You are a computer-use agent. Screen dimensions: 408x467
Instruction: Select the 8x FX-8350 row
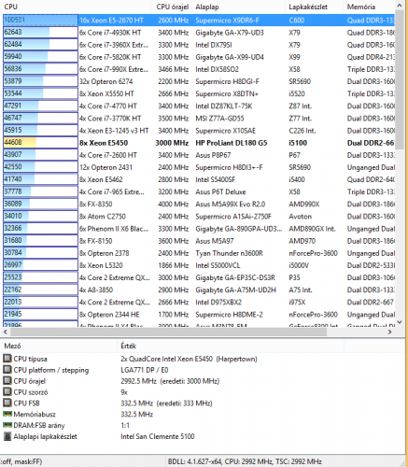coord(199,204)
